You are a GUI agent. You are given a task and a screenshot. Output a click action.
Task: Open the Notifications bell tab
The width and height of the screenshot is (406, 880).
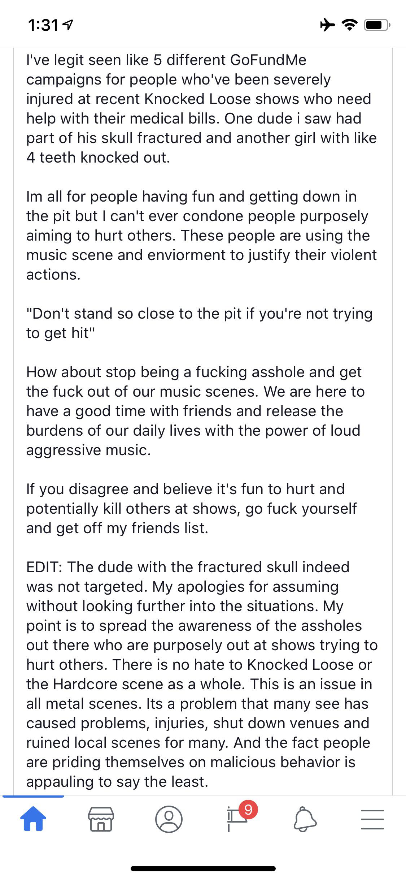click(x=305, y=819)
